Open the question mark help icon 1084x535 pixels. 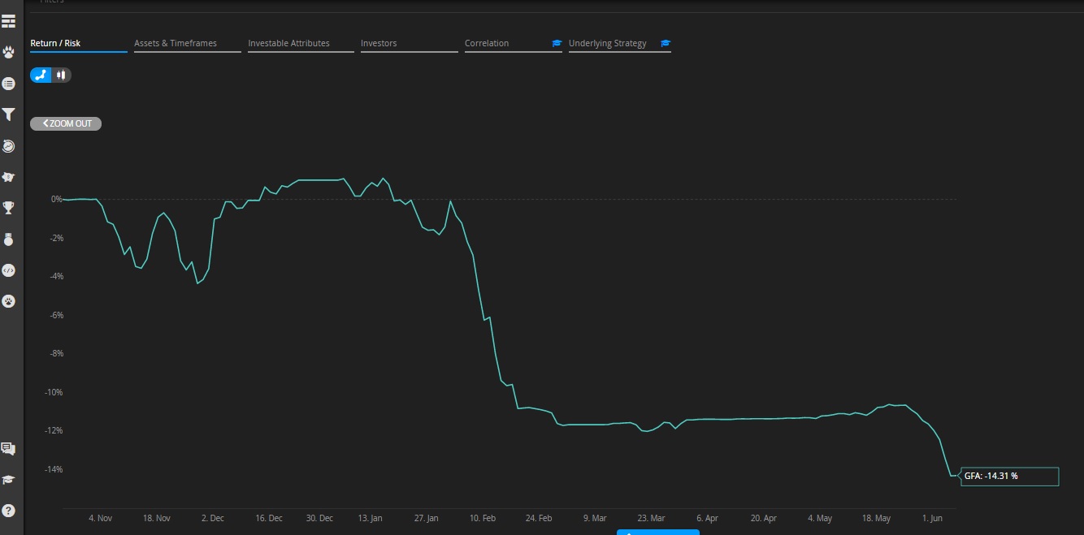tap(9, 511)
